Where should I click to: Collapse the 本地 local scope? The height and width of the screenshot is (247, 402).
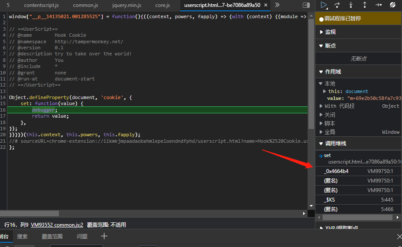tap(321, 83)
